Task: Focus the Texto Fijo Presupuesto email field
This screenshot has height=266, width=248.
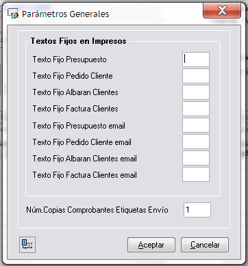Action: tap(196, 125)
